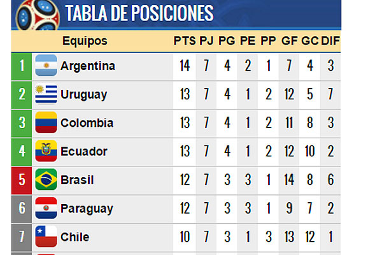Click the Chile flag icon
The image size is (382, 255).
click(x=46, y=237)
